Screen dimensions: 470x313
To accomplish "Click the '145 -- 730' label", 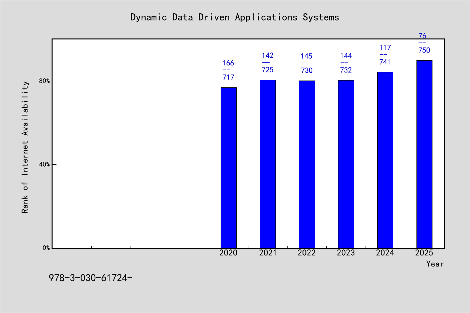I will pos(307,63).
